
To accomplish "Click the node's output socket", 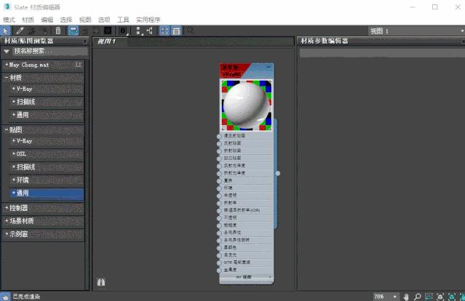I will pos(277,173).
